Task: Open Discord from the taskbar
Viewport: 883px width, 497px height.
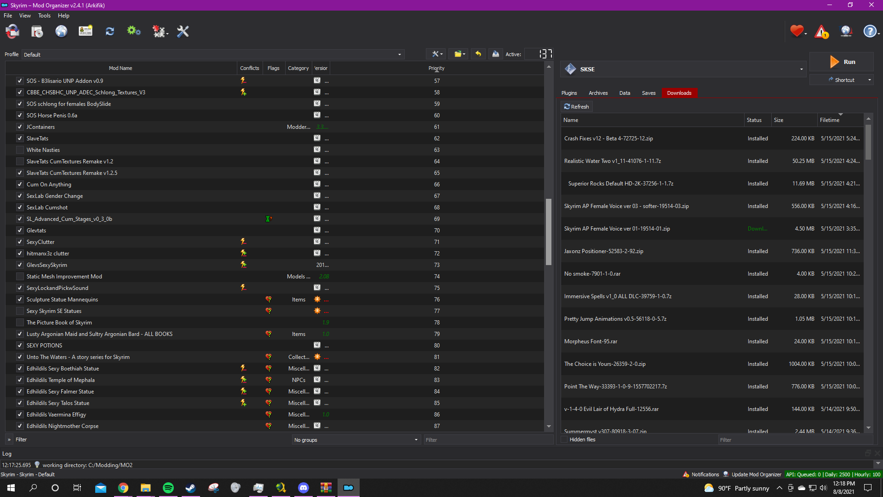Action: (x=304, y=488)
